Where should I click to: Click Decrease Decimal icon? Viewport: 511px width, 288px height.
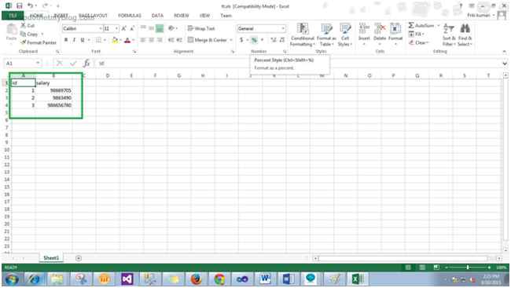tap(282, 40)
